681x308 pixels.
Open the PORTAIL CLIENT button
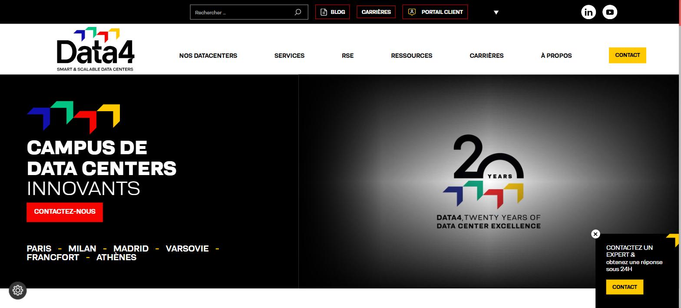pyautogui.click(x=435, y=12)
